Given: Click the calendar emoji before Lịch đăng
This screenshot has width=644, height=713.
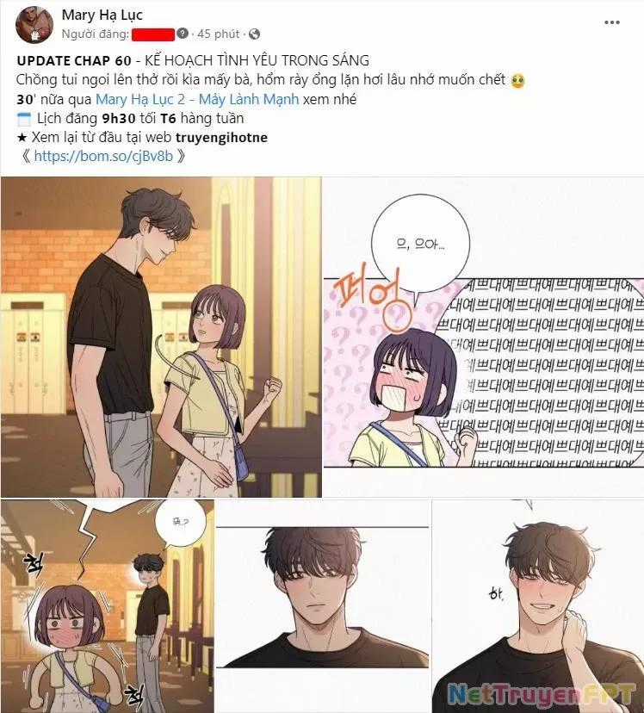Looking at the screenshot, I should [23, 119].
